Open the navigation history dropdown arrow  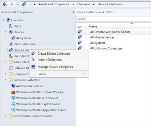[17, 4]
